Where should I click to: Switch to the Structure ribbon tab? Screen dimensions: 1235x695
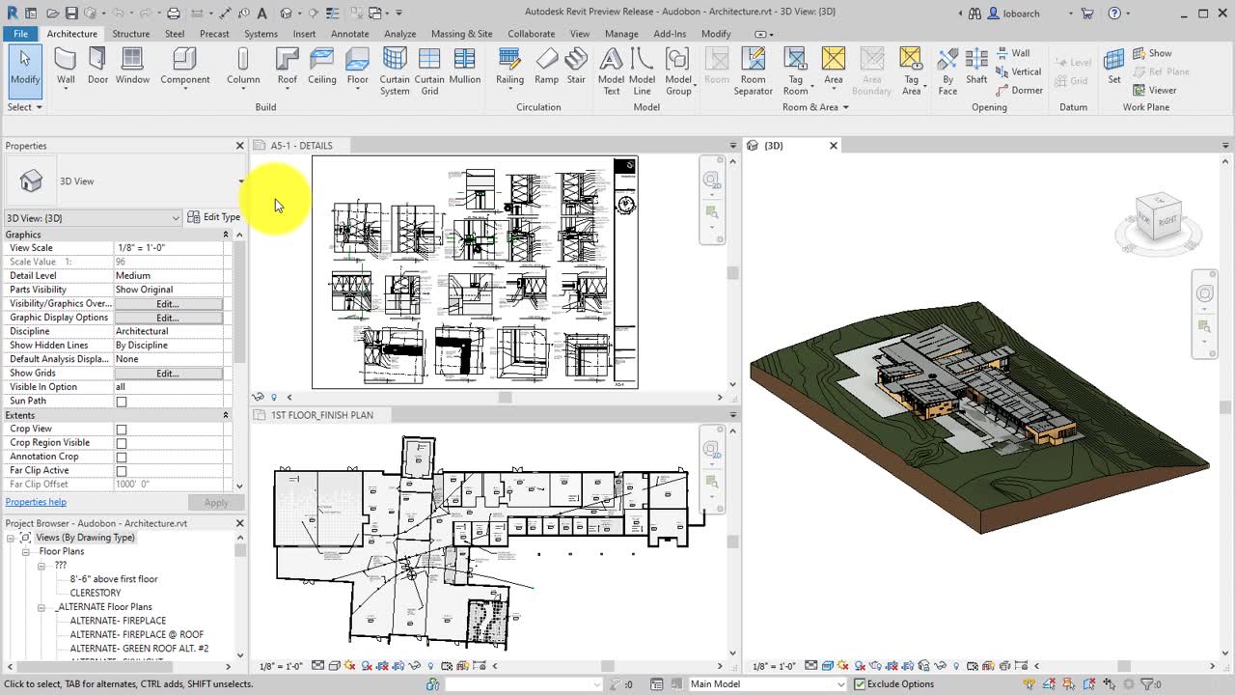[x=131, y=34]
